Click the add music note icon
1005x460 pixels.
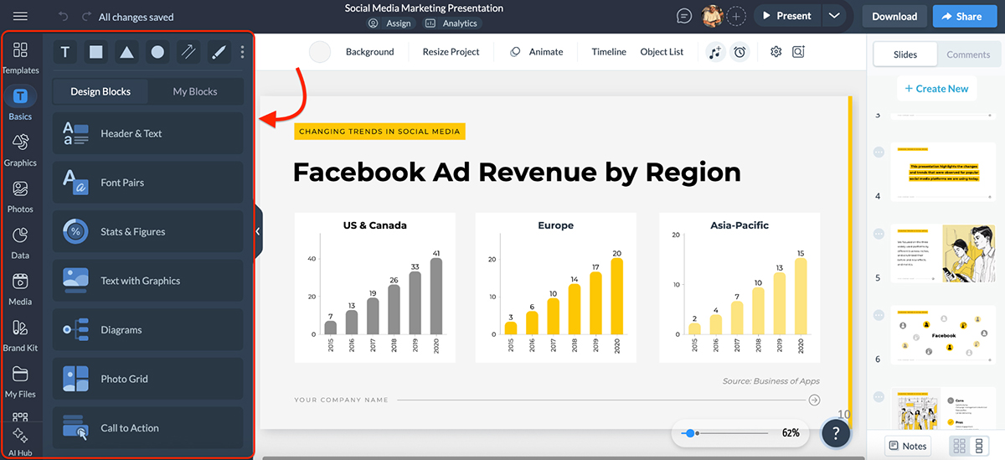click(714, 52)
